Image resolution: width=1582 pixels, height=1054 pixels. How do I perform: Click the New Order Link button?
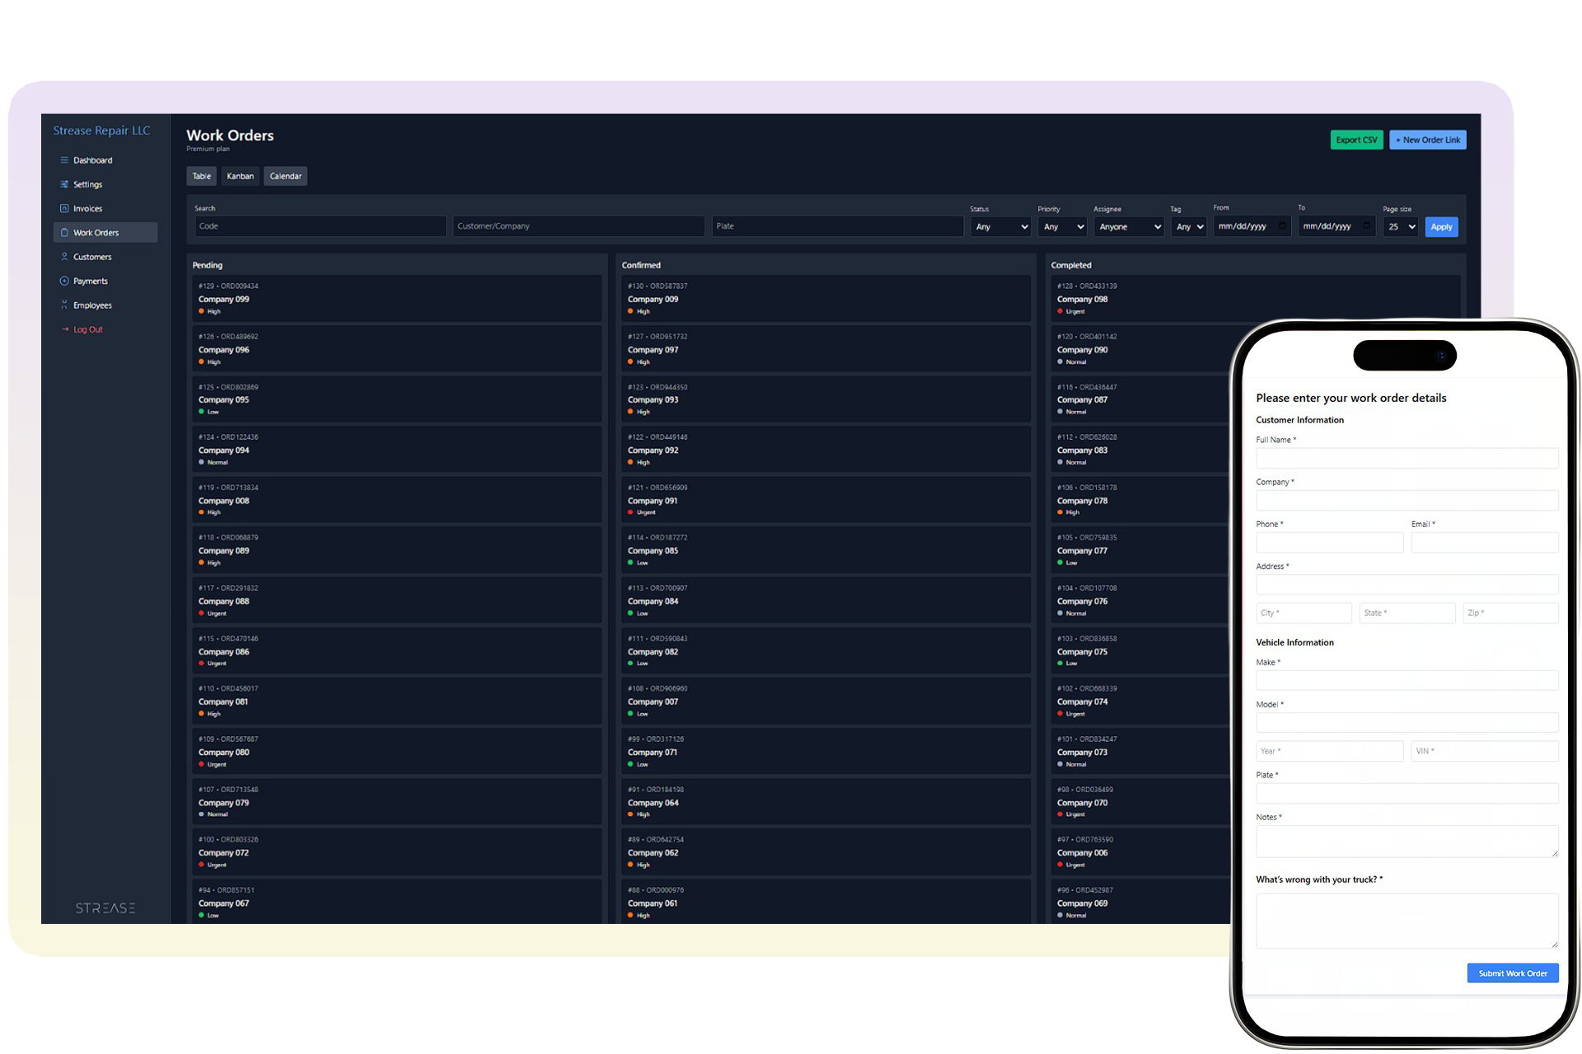pos(1428,140)
